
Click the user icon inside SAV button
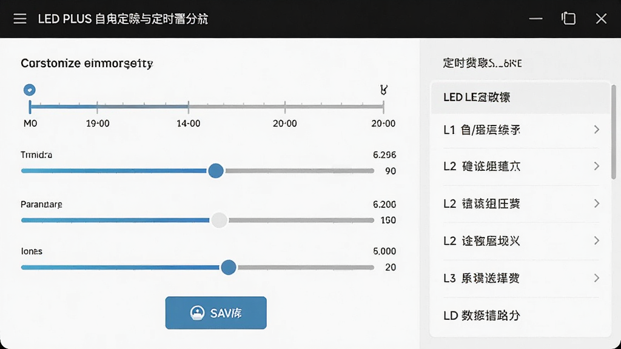coord(197,313)
